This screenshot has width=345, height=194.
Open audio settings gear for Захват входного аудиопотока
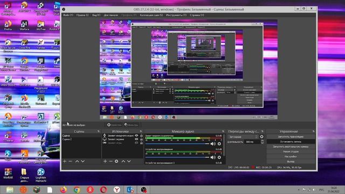[219, 144]
